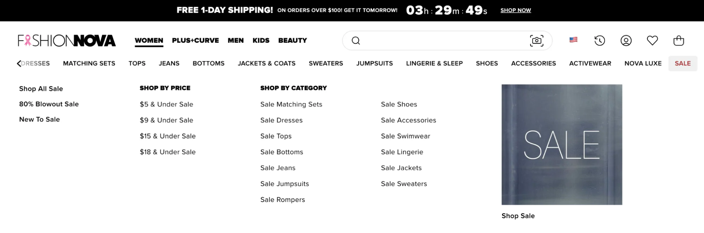Open the LINGERIE & SLEEP category
Image resolution: width=704 pixels, height=233 pixels.
[x=435, y=63]
